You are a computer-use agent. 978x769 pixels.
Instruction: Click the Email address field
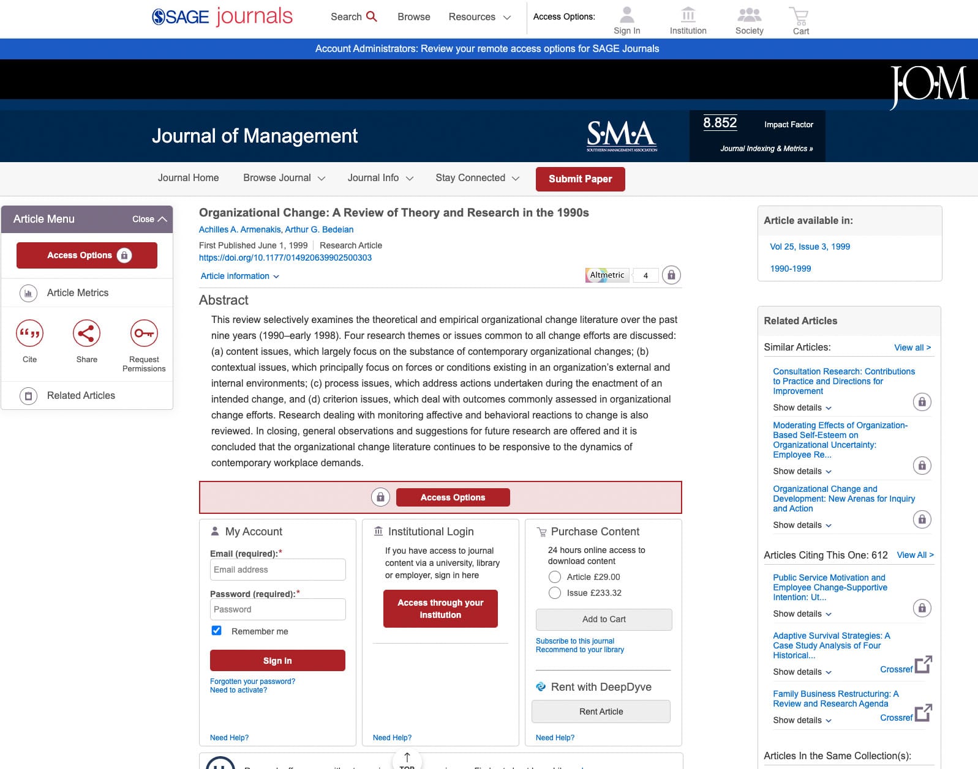pyautogui.click(x=278, y=570)
